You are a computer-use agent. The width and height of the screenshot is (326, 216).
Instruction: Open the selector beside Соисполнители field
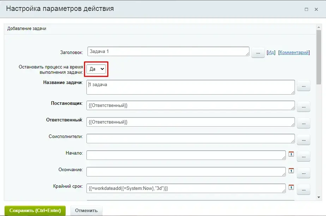tap(303, 139)
